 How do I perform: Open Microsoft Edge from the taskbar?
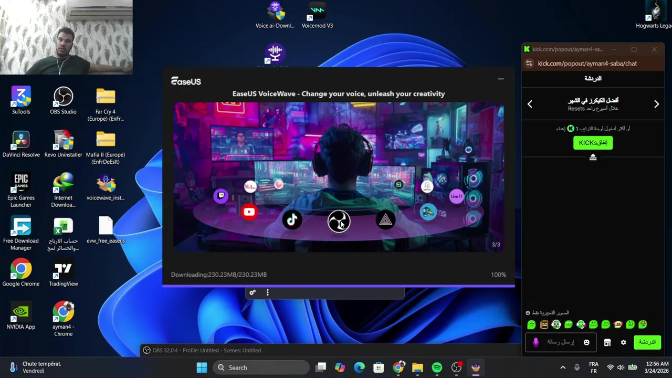359,367
